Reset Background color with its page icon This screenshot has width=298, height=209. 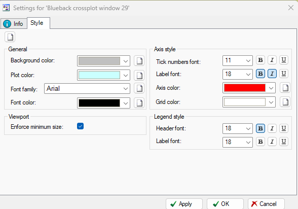pos(139,61)
